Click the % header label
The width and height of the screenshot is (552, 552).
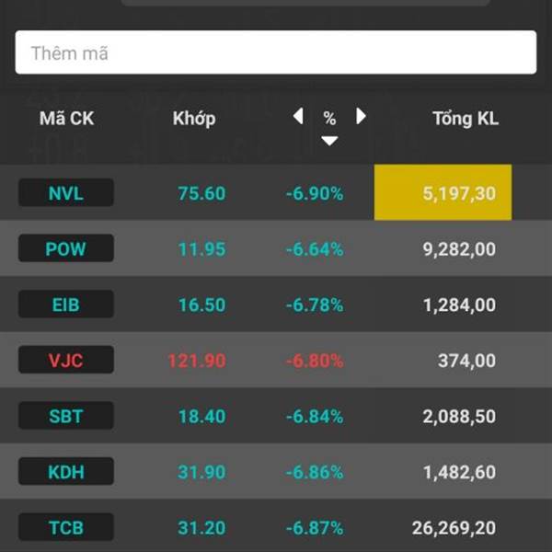tap(329, 119)
